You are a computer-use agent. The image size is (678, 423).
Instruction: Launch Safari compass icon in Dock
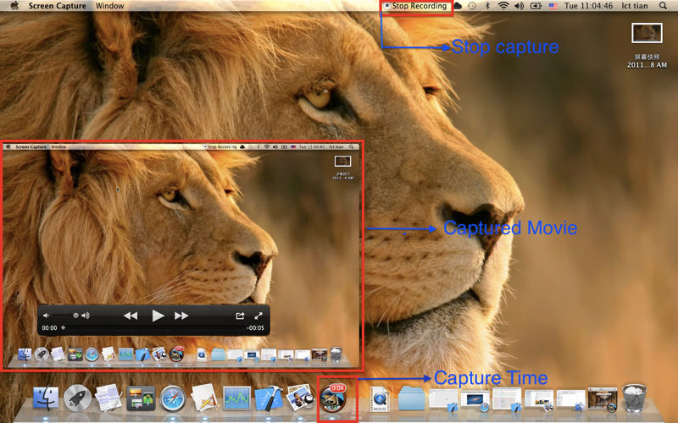(x=173, y=398)
